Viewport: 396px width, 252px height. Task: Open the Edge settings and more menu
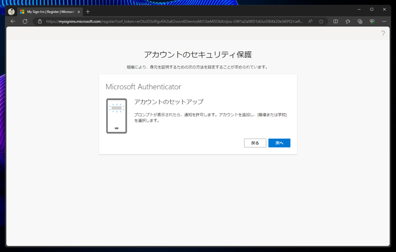pos(384,21)
